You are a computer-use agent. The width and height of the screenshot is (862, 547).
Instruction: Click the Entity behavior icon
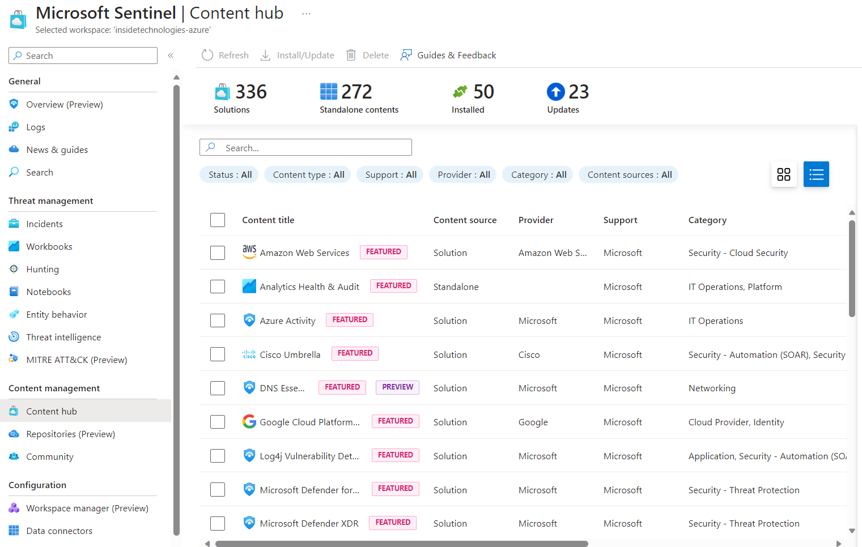(x=14, y=314)
